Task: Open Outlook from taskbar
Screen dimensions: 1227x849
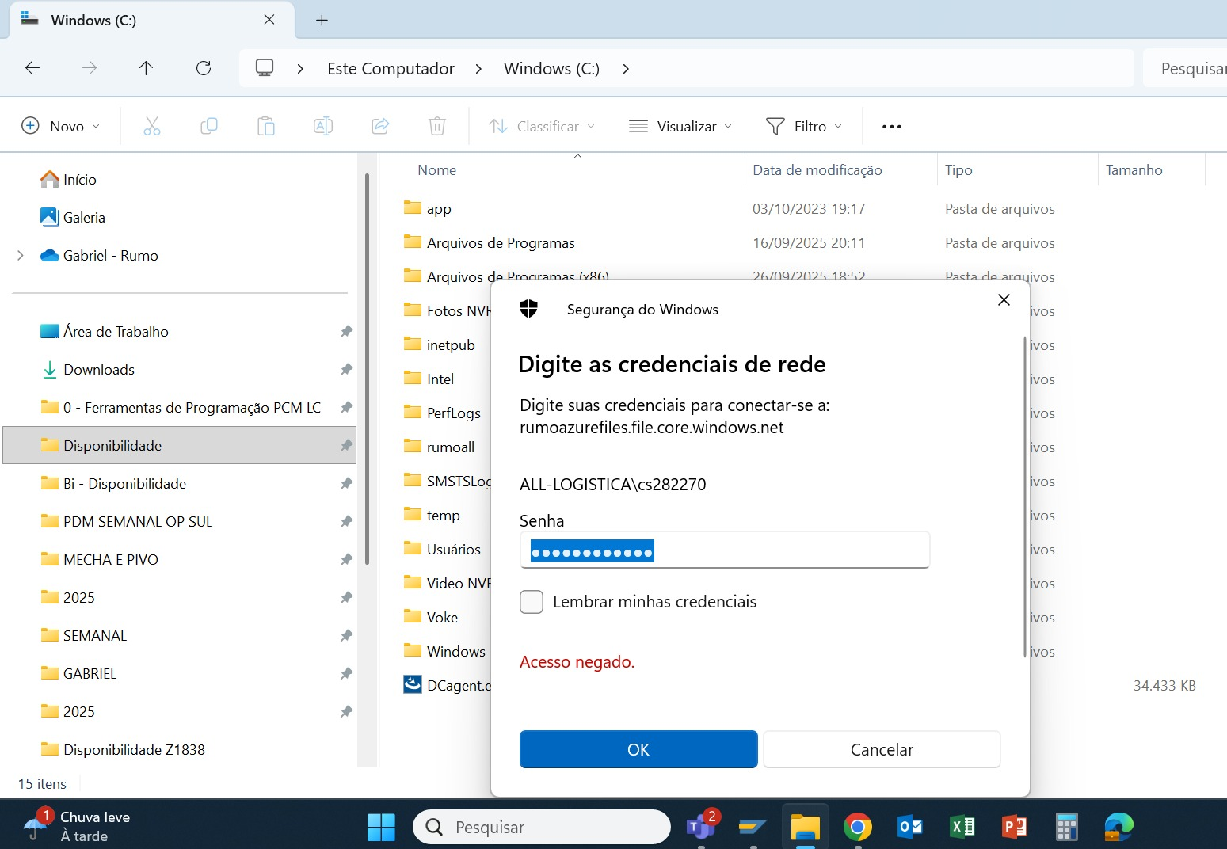Action: click(910, 827)
